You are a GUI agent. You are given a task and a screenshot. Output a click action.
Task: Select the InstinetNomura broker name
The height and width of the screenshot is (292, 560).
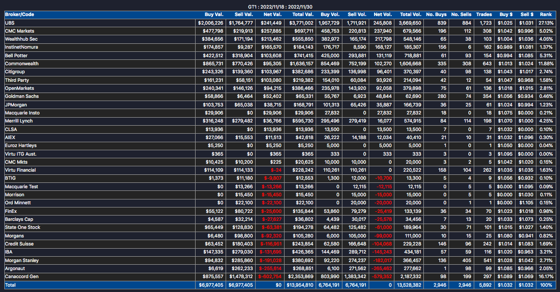(x=21, y=47)
